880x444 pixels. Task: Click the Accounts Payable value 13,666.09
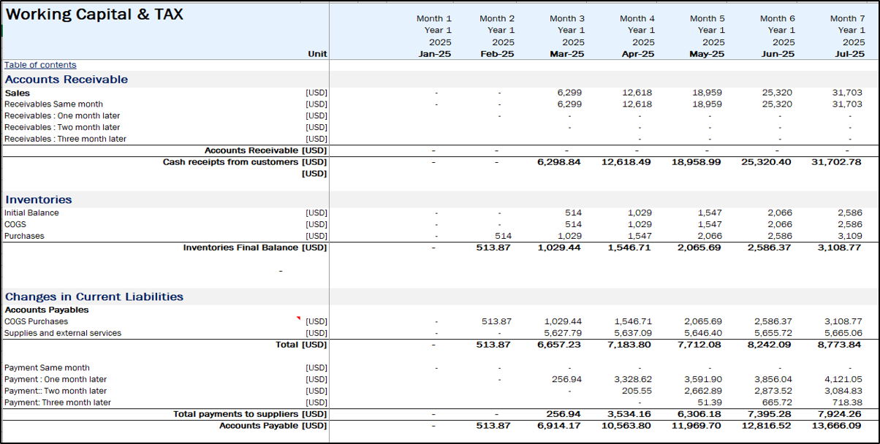pos(838,426)
